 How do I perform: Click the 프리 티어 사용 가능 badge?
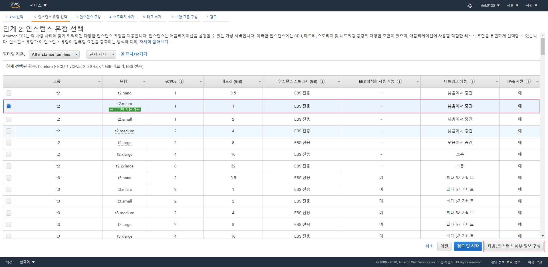pos(125,109)
